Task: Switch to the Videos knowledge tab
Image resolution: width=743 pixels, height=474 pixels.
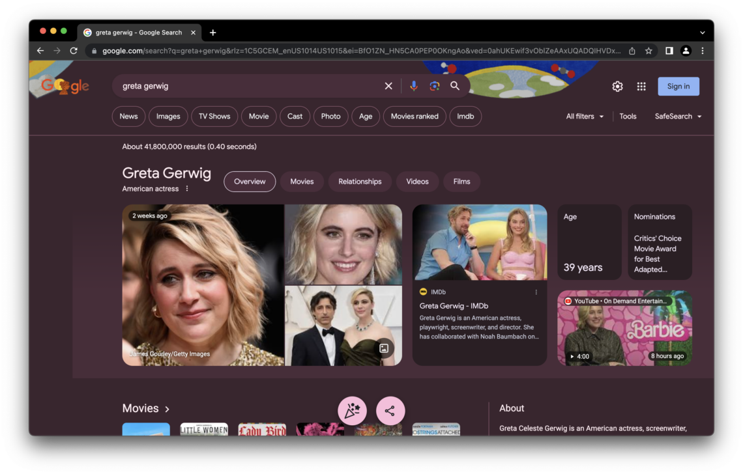Action: pyautogui.click(x=417, y=182)
